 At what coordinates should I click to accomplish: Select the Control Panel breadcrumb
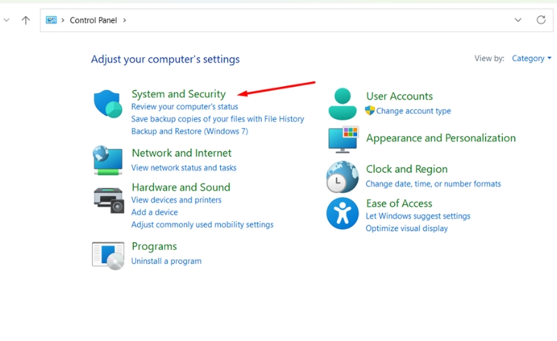(x=93, y=20)
